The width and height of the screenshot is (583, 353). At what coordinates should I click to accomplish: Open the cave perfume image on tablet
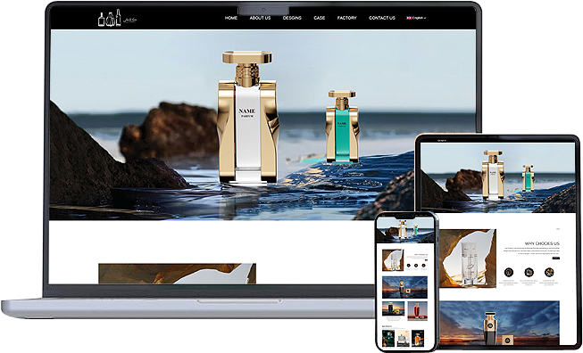pyautogui.click(x=468, y=259)
